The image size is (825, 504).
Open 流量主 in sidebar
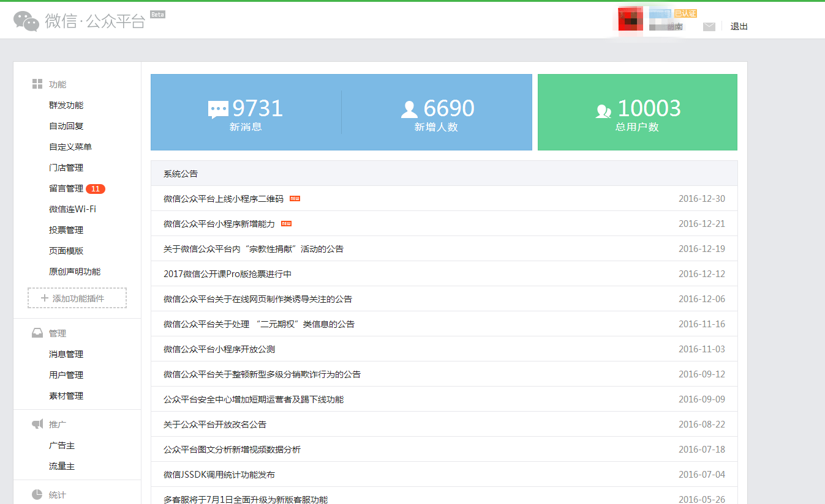coord(62,466)
